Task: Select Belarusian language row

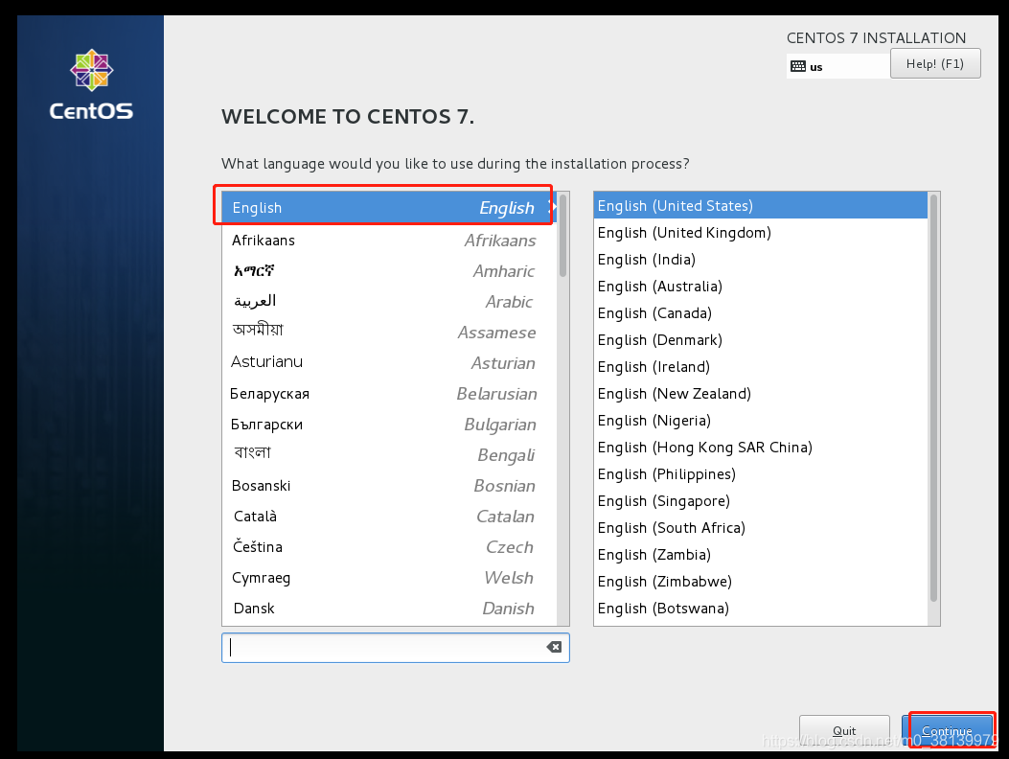Action: (x=389, y=393)
